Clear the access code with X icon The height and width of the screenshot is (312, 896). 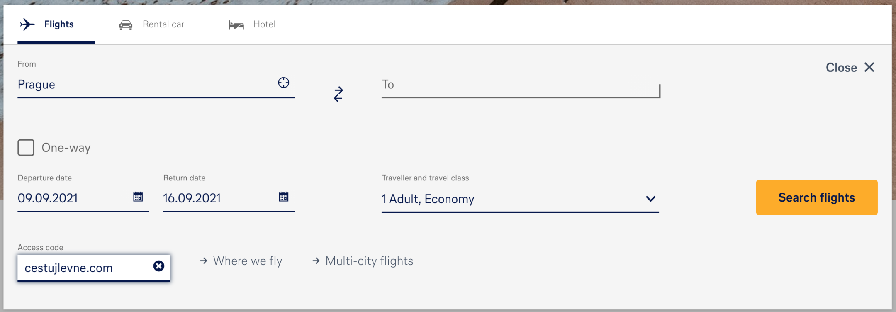pyautogui.click(x=158, y=267)
